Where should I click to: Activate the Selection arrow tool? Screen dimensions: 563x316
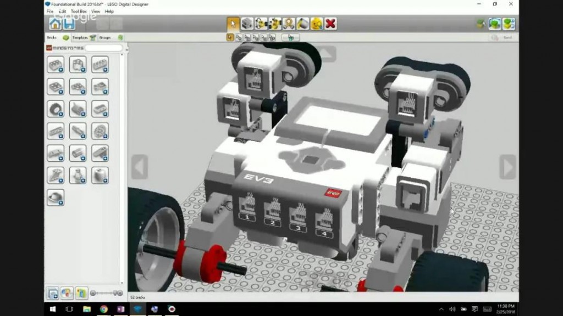tap(233, 24)
